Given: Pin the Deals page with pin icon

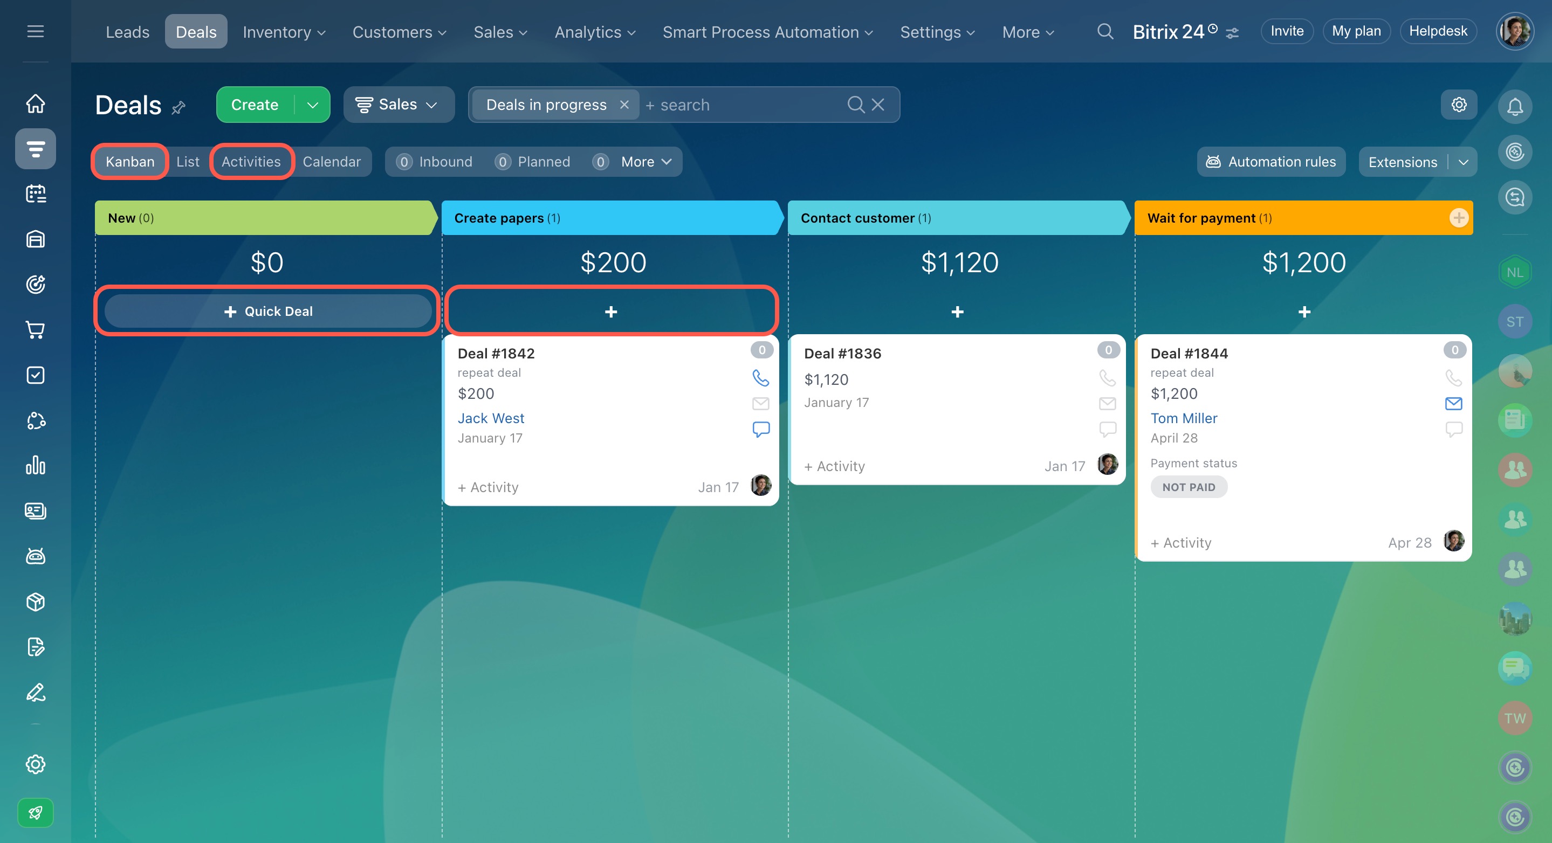Looking at the screenshot, I should click(x=178, y=108).
